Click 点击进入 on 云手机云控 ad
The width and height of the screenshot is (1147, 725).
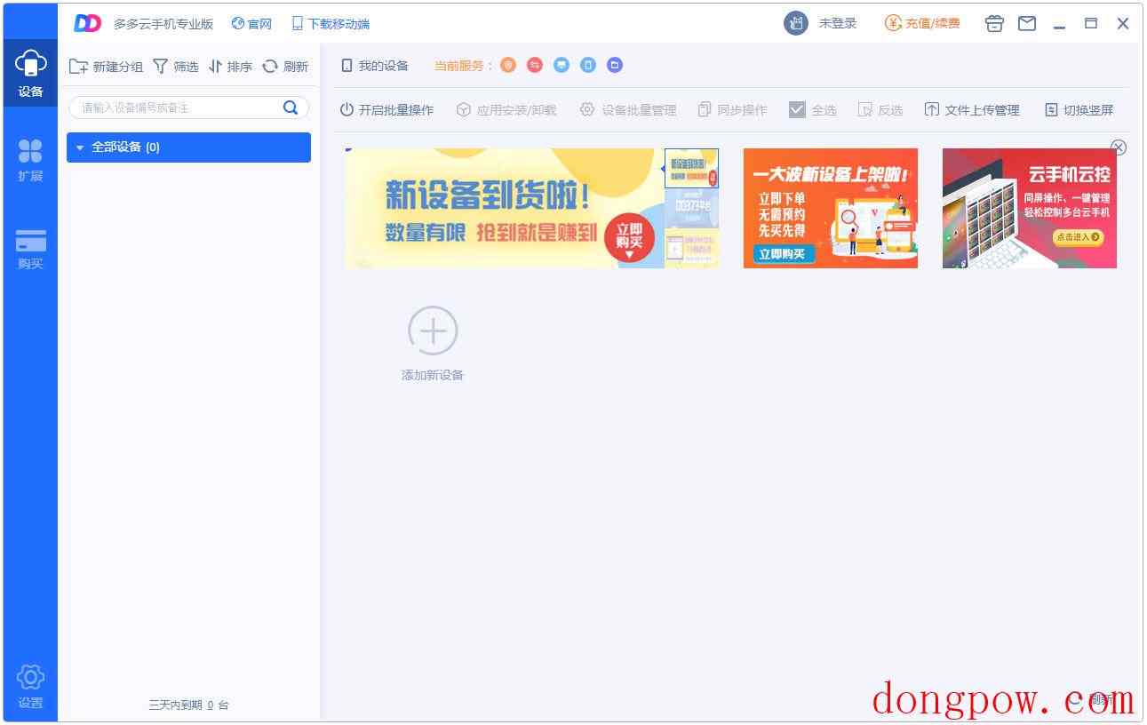pos(1079,237)
